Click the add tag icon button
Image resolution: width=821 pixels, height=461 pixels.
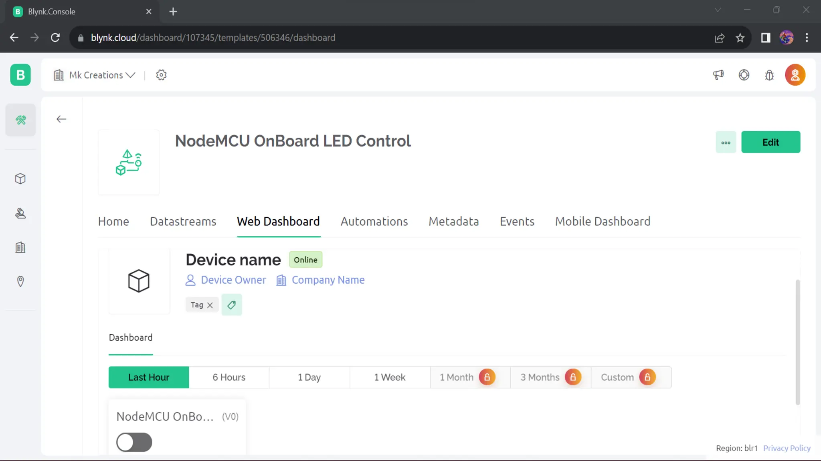[x=231, y=305]
